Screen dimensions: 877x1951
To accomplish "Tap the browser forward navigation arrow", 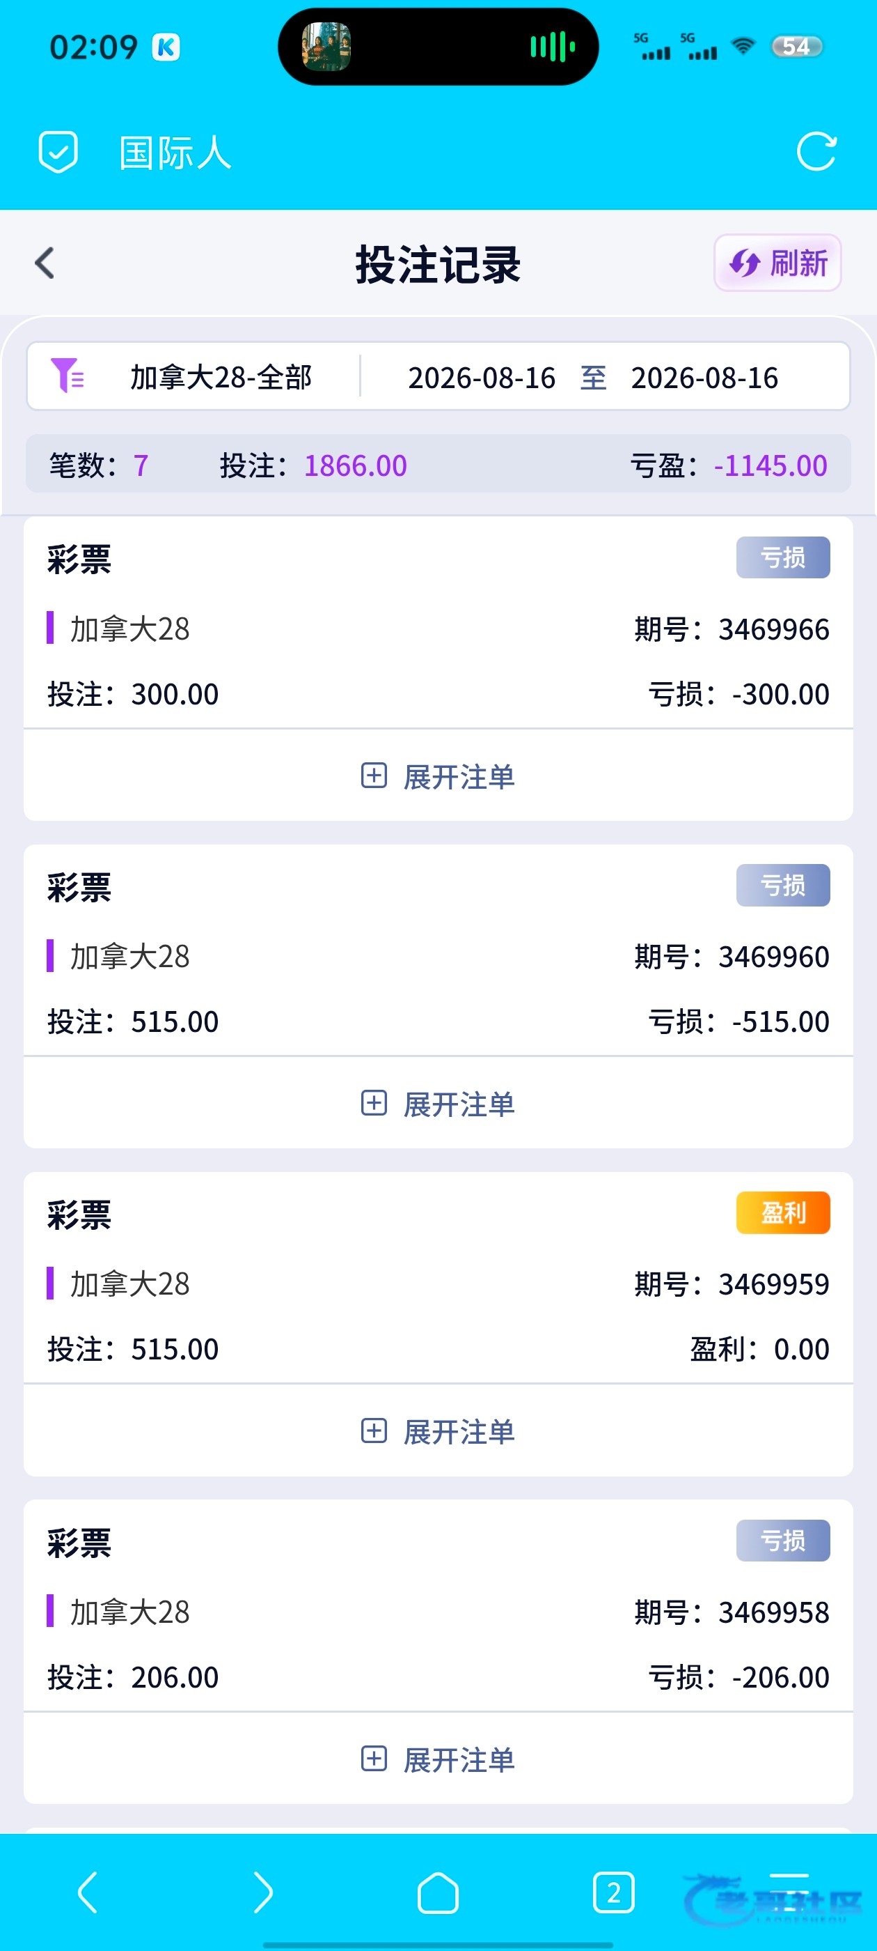I will click(x=262, y=1892).
